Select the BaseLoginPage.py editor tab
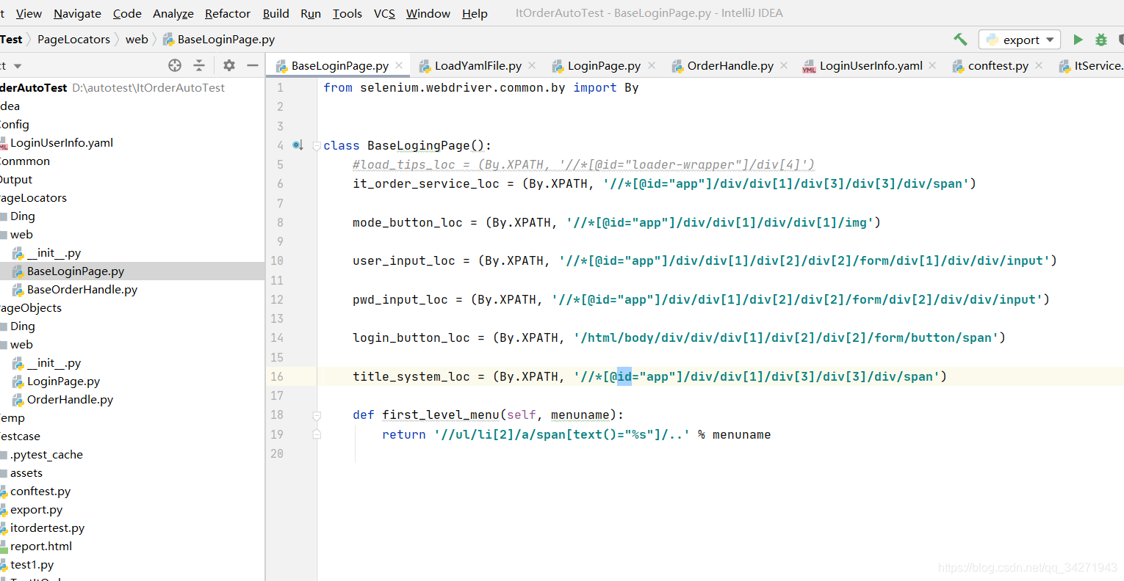Viewport: 1124px width, 581px height. point(339,65)
